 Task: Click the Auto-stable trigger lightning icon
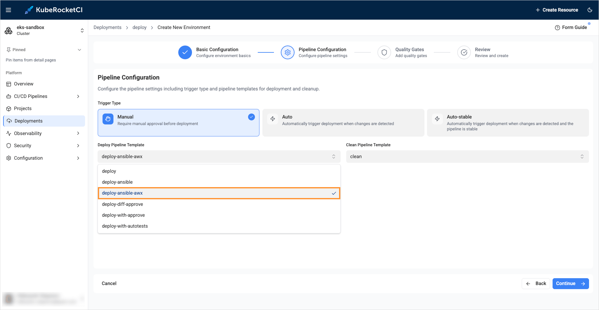click(437, 119)
